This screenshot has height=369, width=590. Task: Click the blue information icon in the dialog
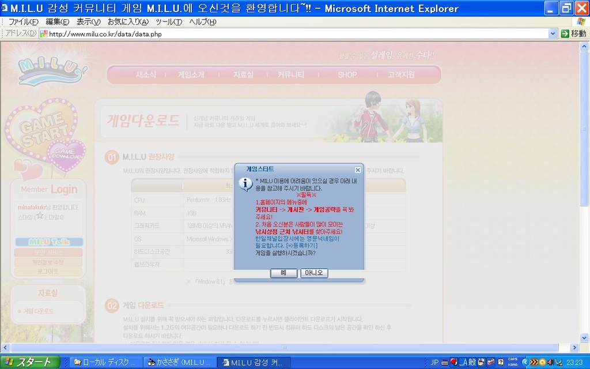point(245,184)
